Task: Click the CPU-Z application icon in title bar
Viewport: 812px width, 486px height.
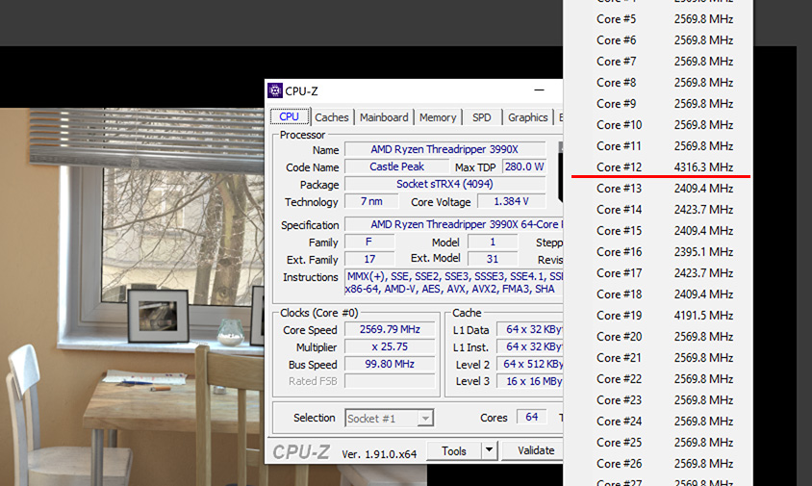Action: [275, 90]
